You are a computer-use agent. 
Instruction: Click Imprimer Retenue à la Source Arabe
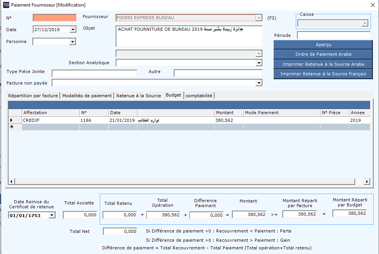click(x=323, y=64)
